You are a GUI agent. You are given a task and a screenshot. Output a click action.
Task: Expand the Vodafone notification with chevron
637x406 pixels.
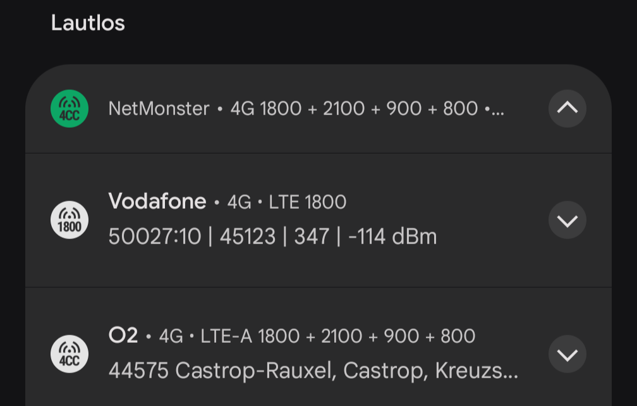click(567, 220)
